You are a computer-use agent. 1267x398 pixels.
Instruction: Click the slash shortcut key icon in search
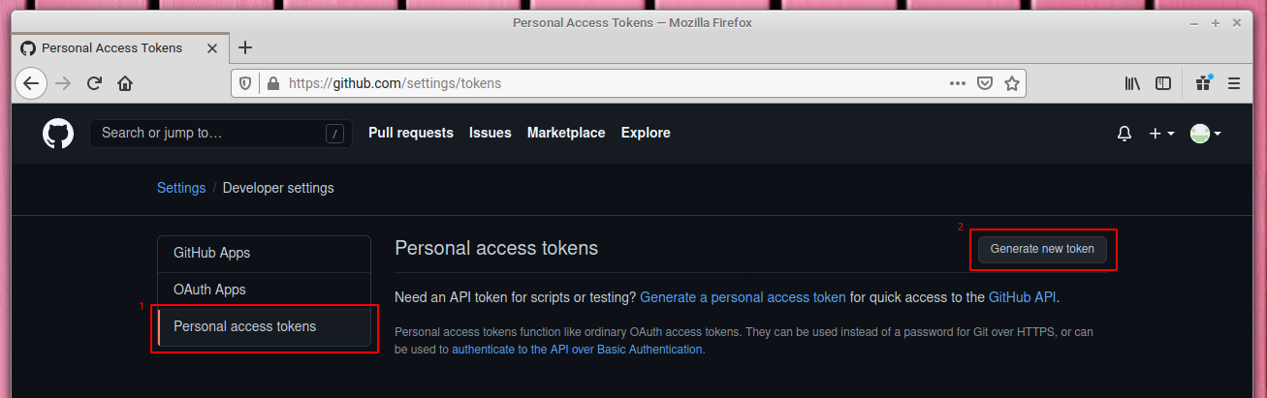pos(335,134)
